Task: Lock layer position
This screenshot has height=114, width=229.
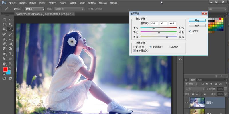Action: tap(201, 94)
